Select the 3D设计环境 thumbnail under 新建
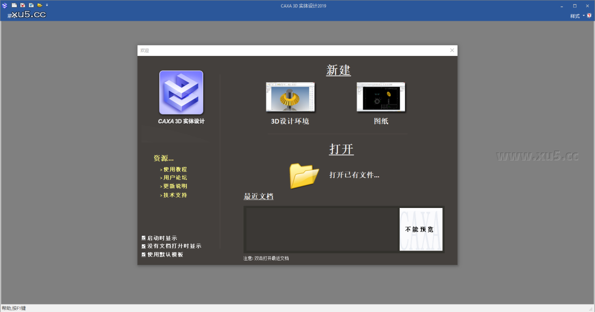The width and height of the screenshot is (595, 312). tap(290, 97)
